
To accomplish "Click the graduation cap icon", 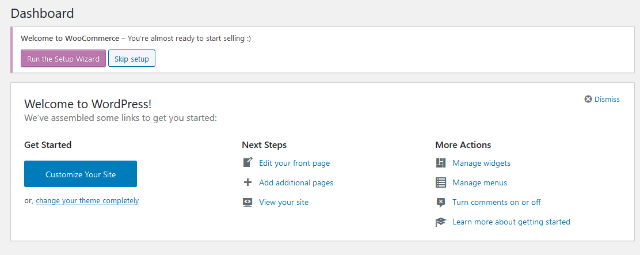I will point(440,222).
